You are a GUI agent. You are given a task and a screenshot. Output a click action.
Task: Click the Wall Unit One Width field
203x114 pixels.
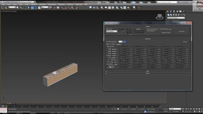pos(115,49)
